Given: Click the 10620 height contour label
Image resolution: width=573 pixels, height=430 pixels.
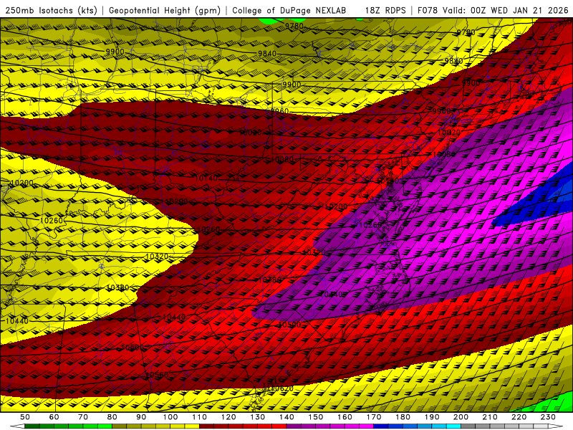Looking at the screenshot, I should pyautogui.click(x=281, y=388).
